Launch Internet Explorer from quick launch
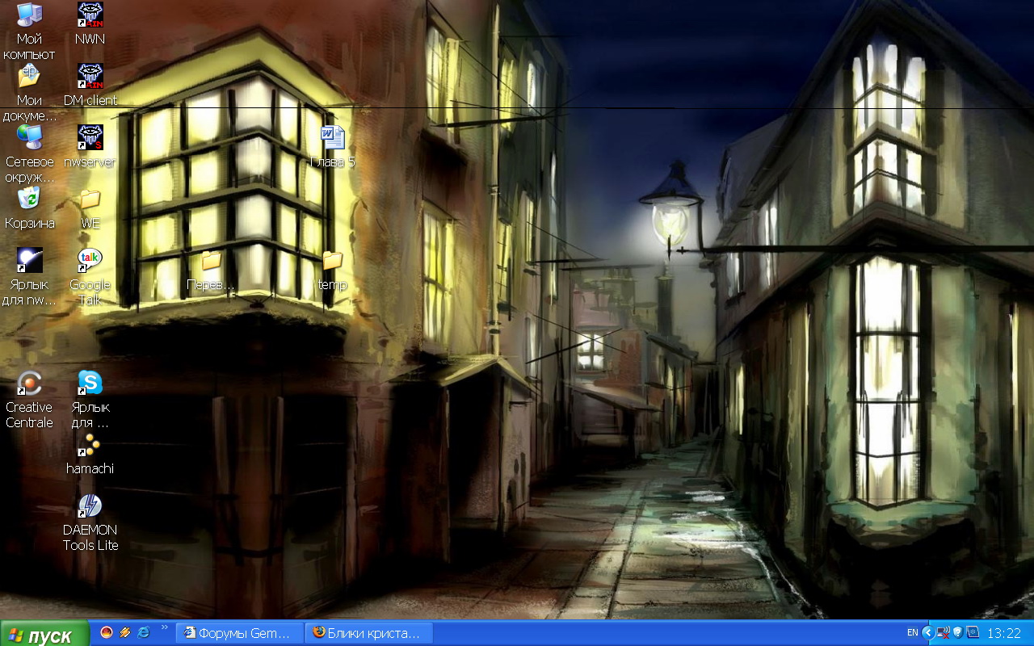Image resolution: width=1034 pixels, height=646 pixels. click(x=144, y=632)
